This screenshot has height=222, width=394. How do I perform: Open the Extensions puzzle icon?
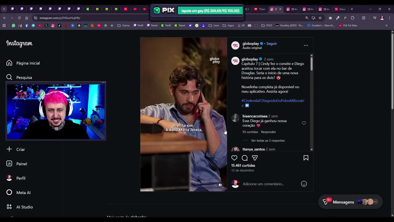353,18
